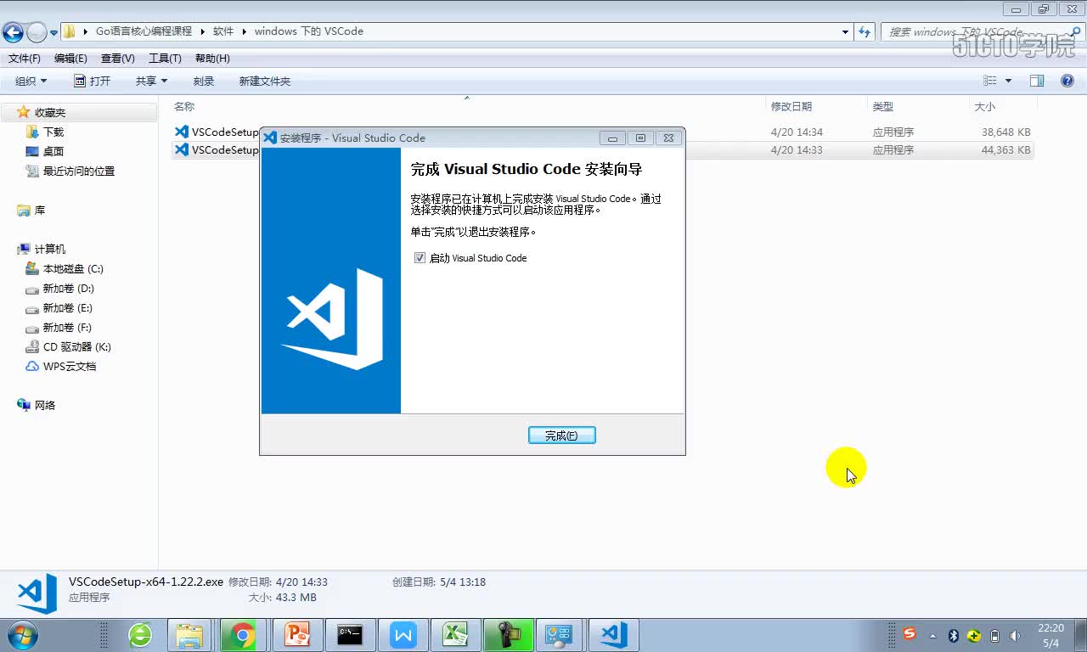The height and width of the screenshot is (652, 1087).
Task: Sort by 大小 column header
Action: click(x=985, y=107)
